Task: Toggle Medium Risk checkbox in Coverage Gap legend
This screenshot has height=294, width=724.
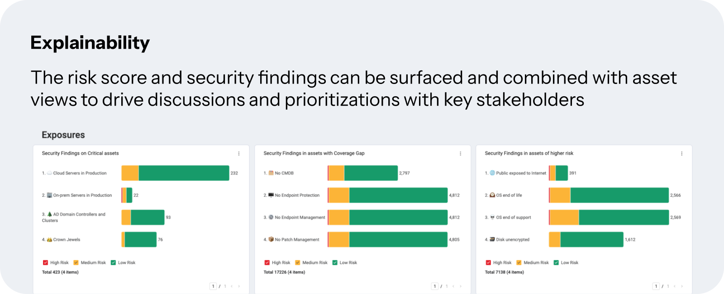Action: pos(298,262)
